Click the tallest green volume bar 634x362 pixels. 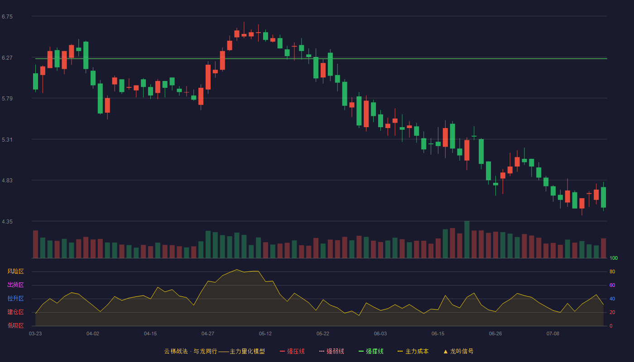point(467,239)
